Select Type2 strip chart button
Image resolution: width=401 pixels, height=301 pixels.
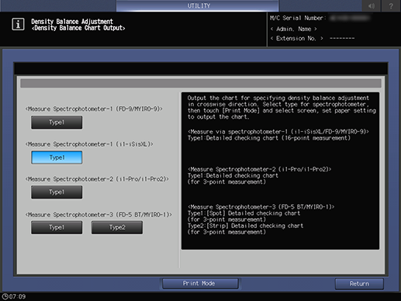pos(117,227)
